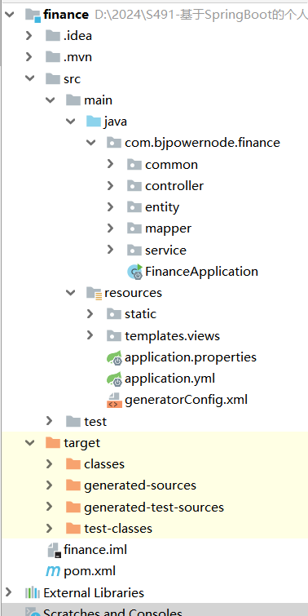The width and height of the screenshot is (308, 616).
Task: Click the orange test-classes folder icon
Action: (x=73, y=528)
